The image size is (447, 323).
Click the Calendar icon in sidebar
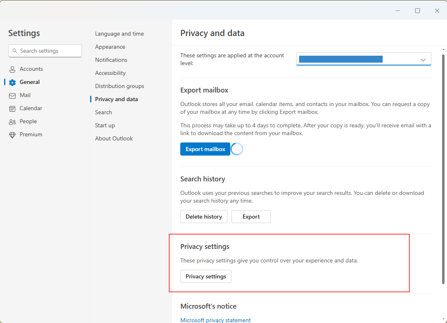click(12, 108)
